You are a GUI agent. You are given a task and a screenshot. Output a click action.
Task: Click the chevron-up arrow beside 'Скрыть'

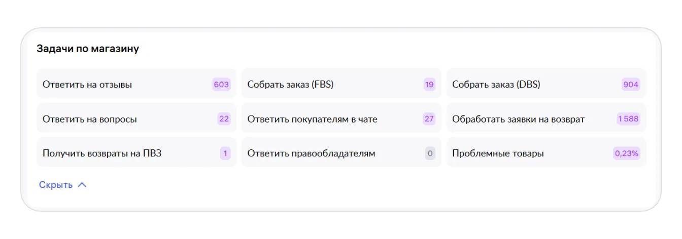(82, 185)
